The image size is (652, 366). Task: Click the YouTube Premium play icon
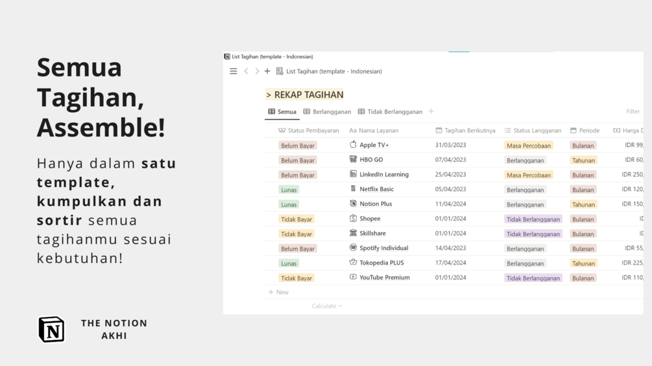point(353,277)
